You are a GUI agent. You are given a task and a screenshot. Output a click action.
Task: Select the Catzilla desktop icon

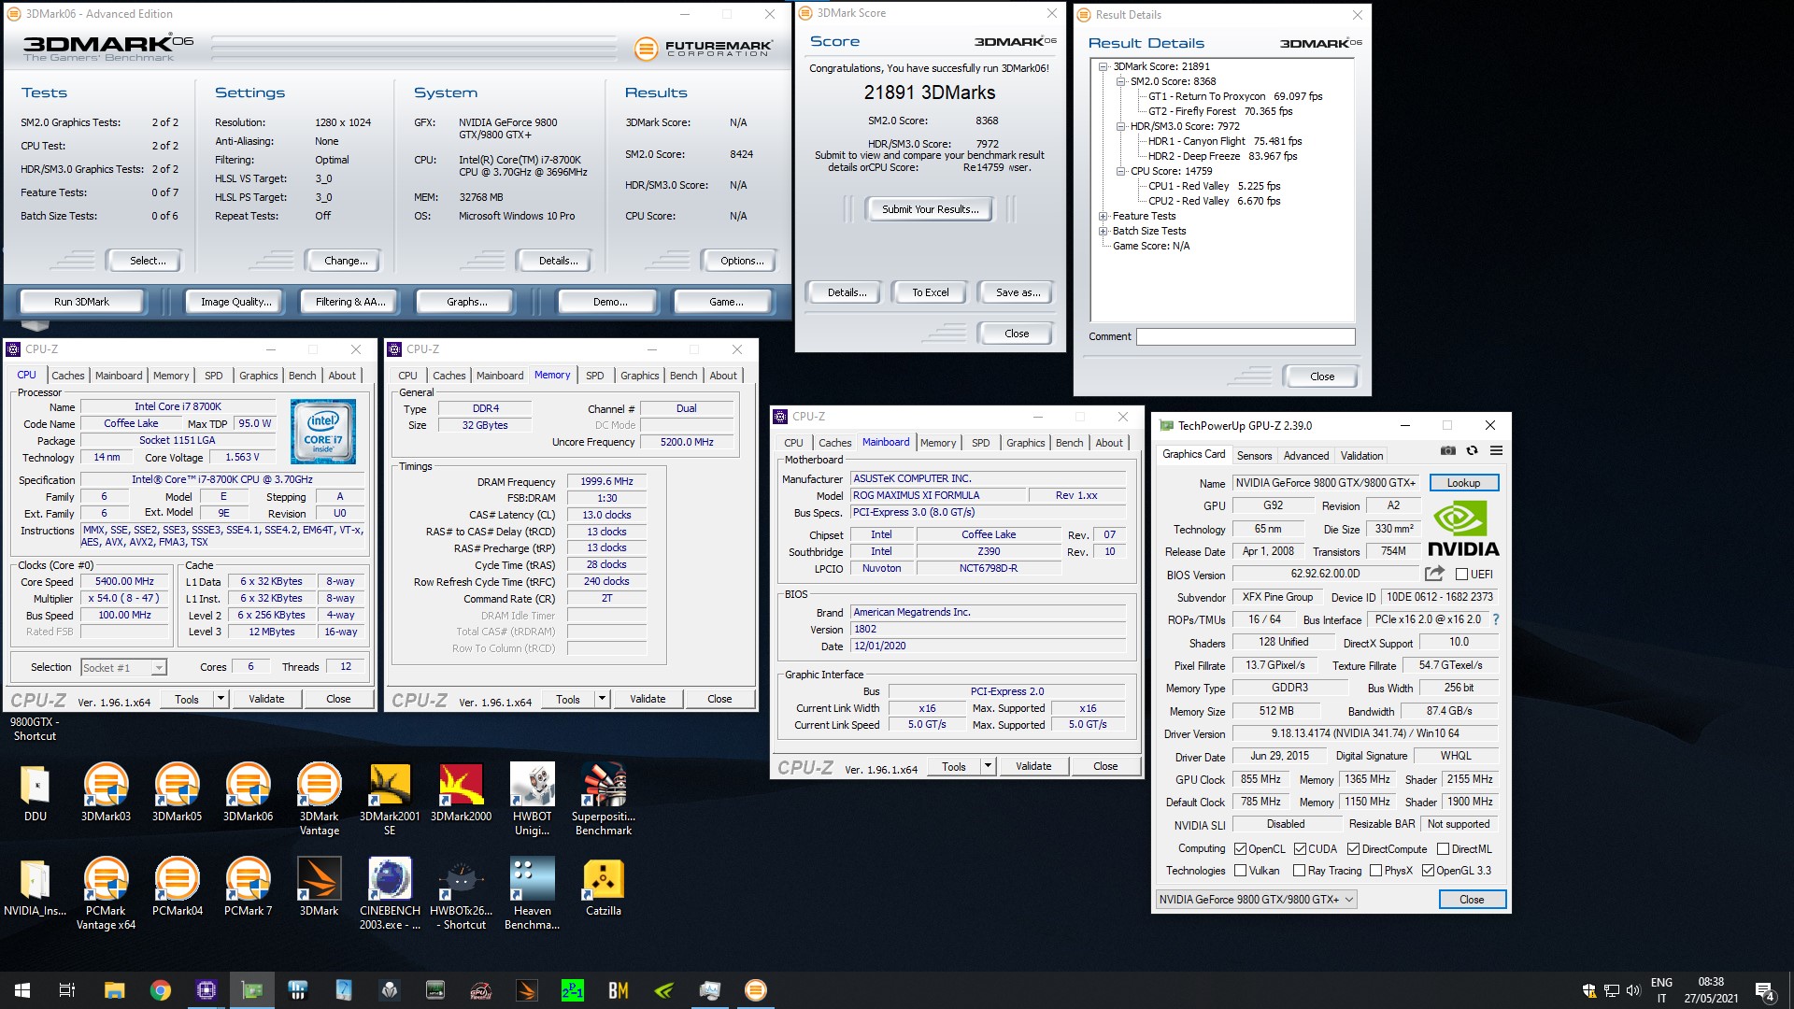point(604,887)
